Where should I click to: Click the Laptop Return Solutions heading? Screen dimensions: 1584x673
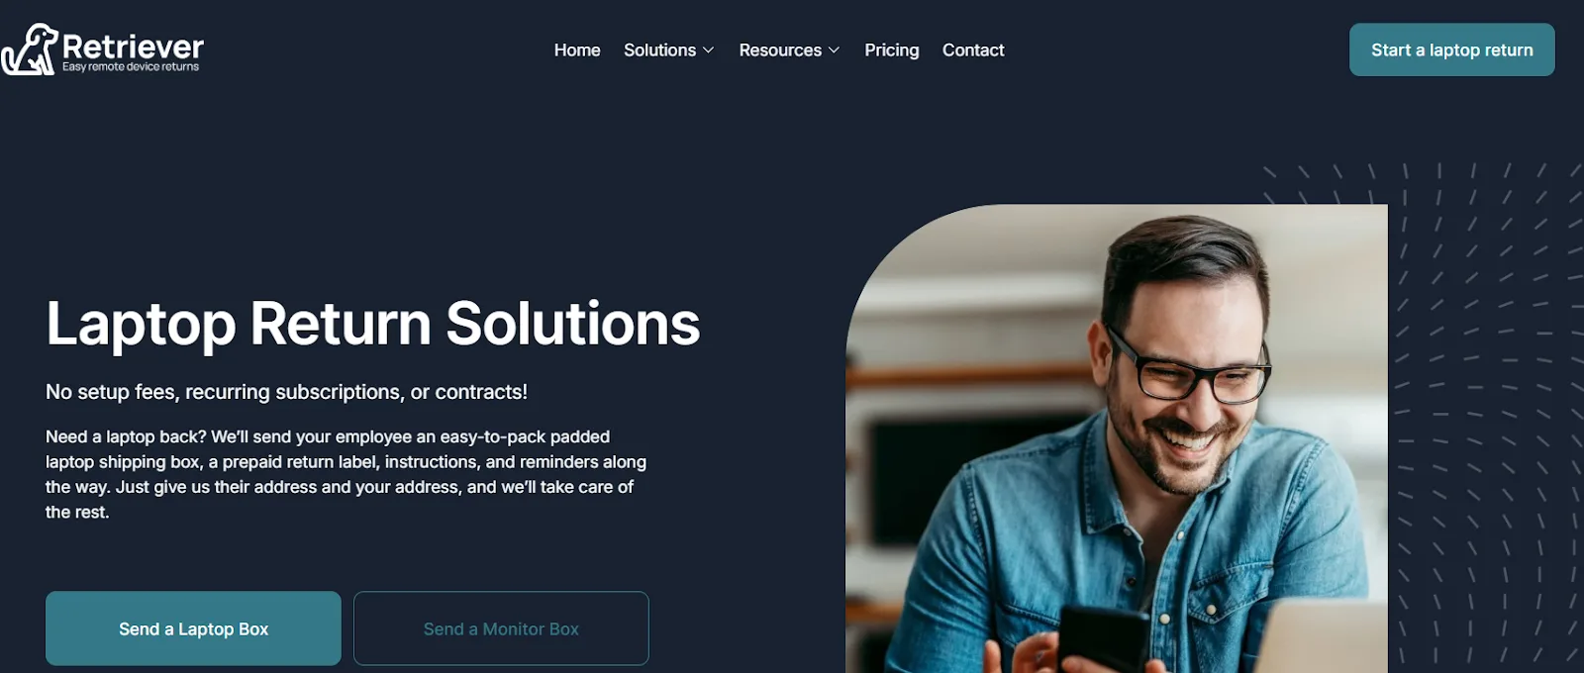[373, 324]
